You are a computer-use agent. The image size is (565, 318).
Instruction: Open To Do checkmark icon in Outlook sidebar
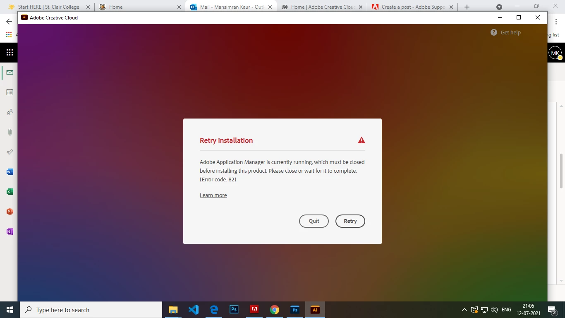[x=10, y=152]
